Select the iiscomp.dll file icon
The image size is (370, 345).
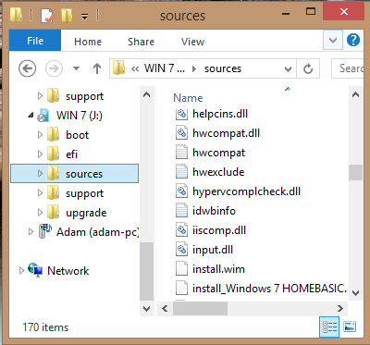pos(181,230)
